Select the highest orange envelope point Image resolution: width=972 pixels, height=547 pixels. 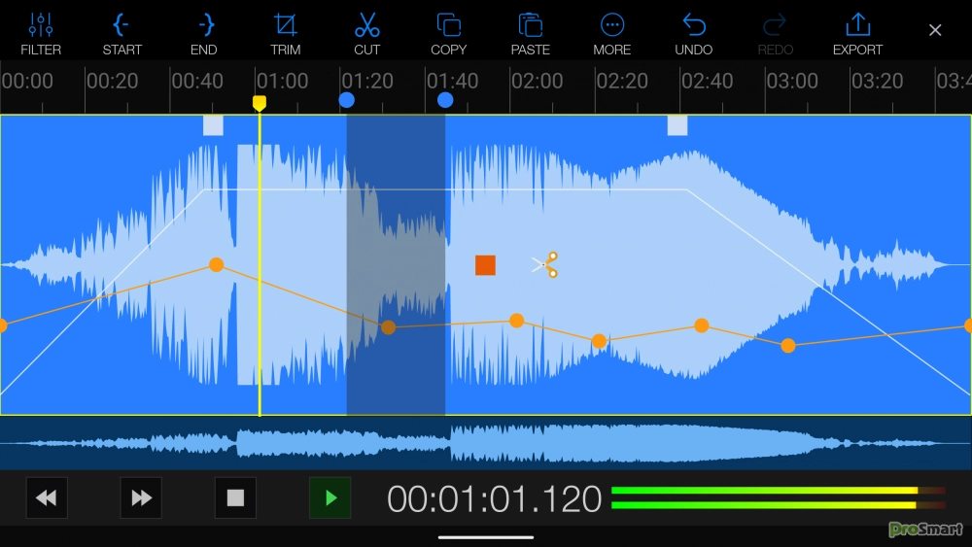pos(216,264)
